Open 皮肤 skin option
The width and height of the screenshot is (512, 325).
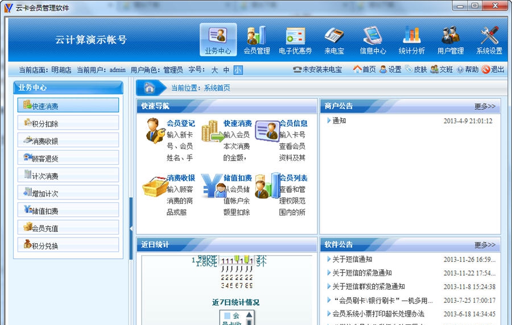click(x=416, y=69)
